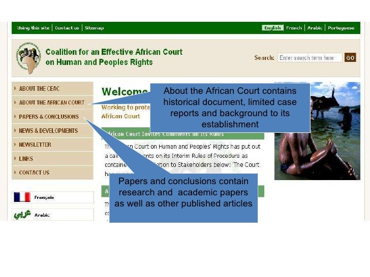
Task: Open the Using this site link
Action: tap(33, 28)
